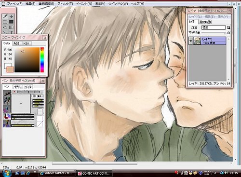Open the 表示(V) menu in the main menu bar
The width and height of the screenshot is (241, 177).
[100, 3]
